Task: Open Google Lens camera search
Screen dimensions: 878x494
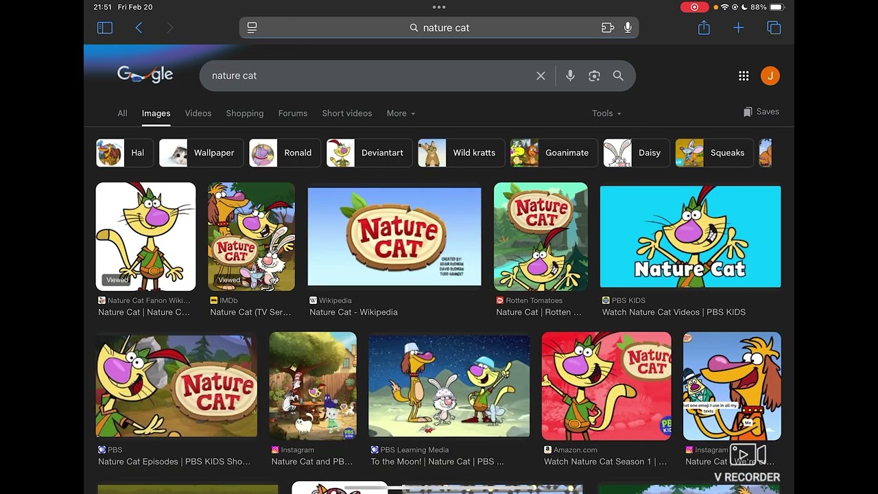Action: tap(594, 75)
